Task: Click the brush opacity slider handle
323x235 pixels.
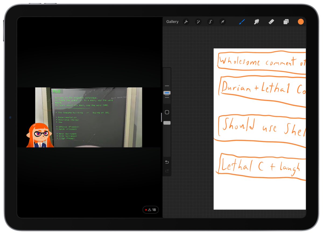Action: 167,123
